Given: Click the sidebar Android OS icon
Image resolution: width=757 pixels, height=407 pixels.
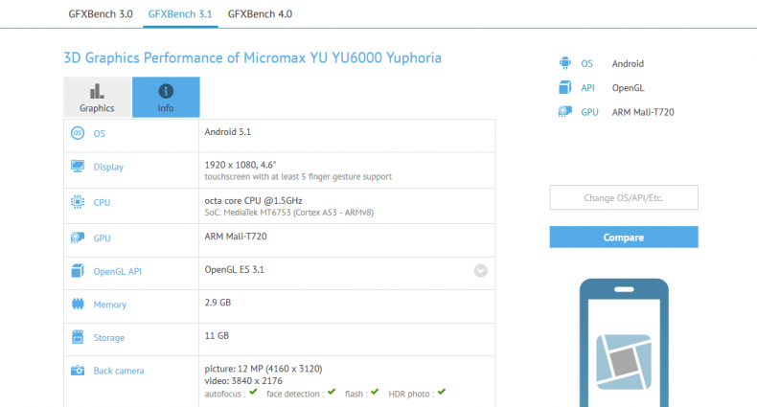Looking at the screenshot, I should (564, 63).
